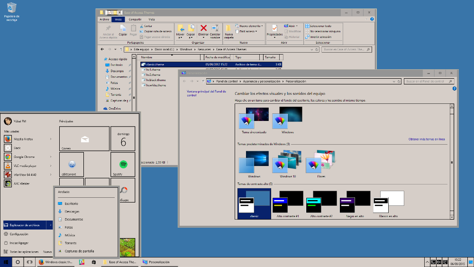This screenshot has height=267, width=474.
Task: Click Apariencia y personalización breadcrumb
Action: click(x=262, y=82)
